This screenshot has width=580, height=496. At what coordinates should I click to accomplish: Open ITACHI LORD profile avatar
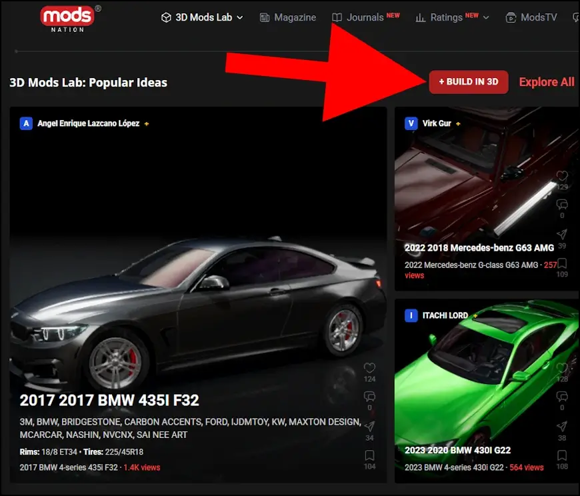(411, 315)
